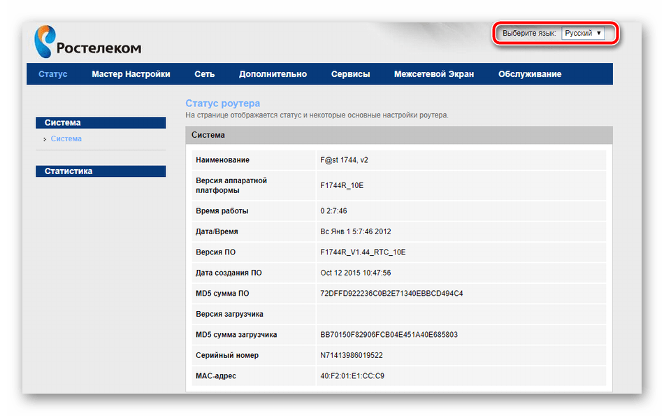Image resolution: width=664 pixels, height=416 pixels.
Task: Go to the Сеть menu
Action: click(205, 74)
